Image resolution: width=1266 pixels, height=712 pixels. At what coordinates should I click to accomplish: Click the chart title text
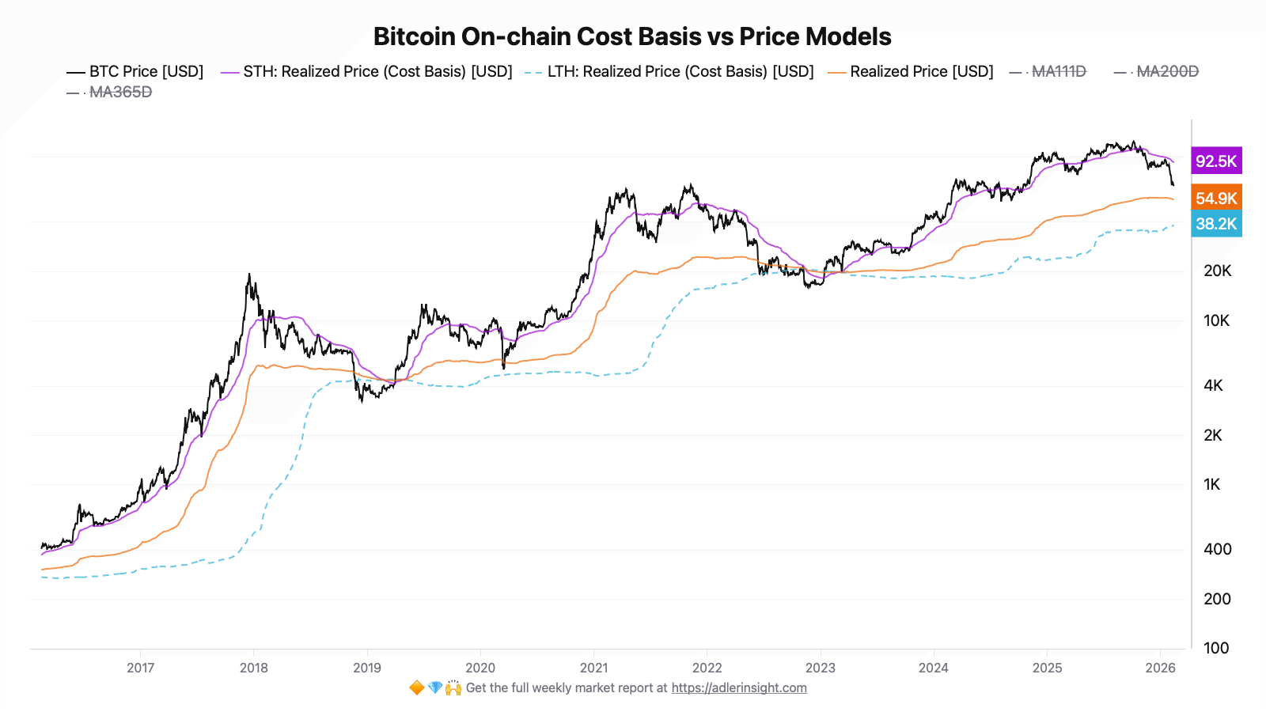click(632, 36)
